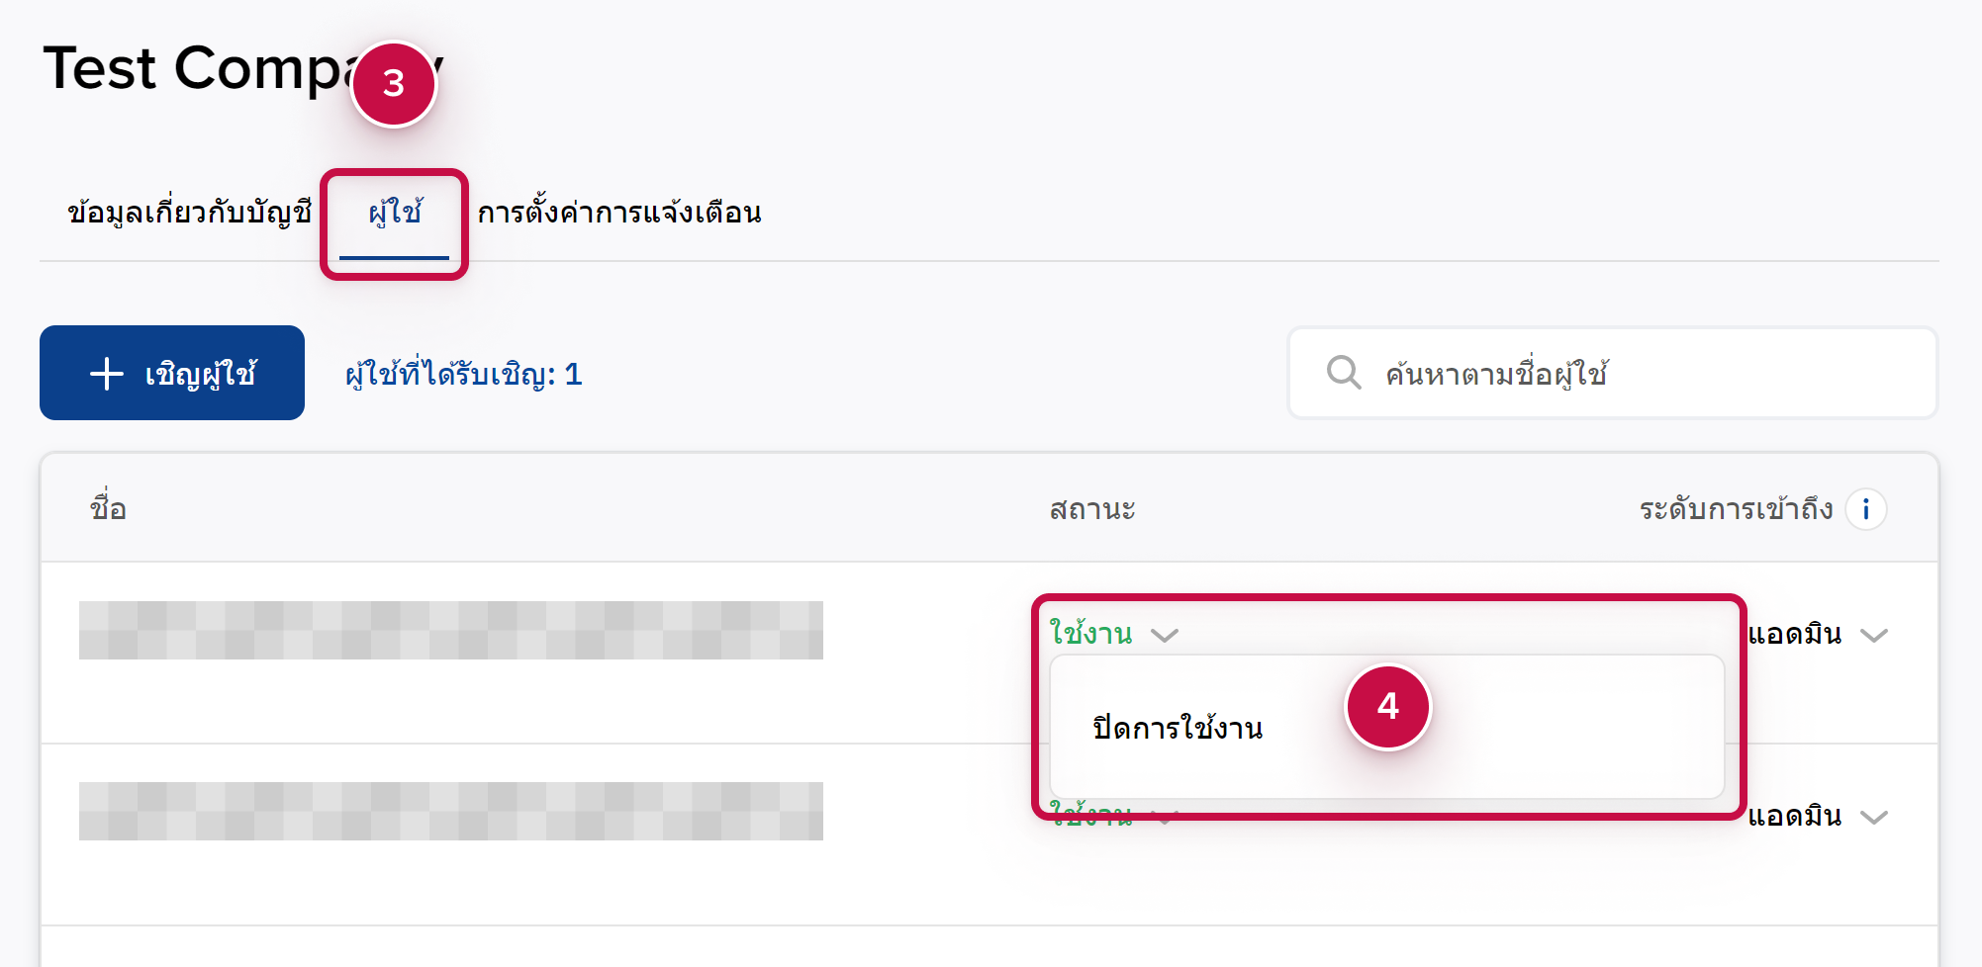
Task: Click the second user's blurred name
Action: pos(450,811)
